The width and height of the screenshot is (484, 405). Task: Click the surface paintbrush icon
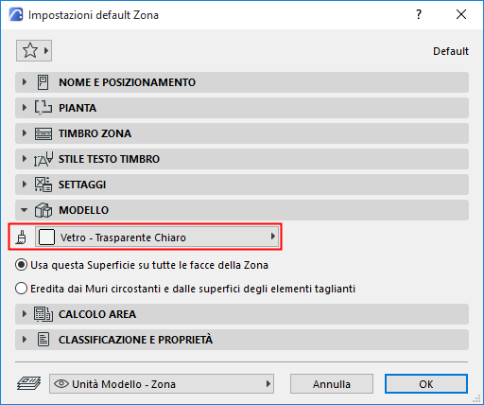[x=22, y=238]
